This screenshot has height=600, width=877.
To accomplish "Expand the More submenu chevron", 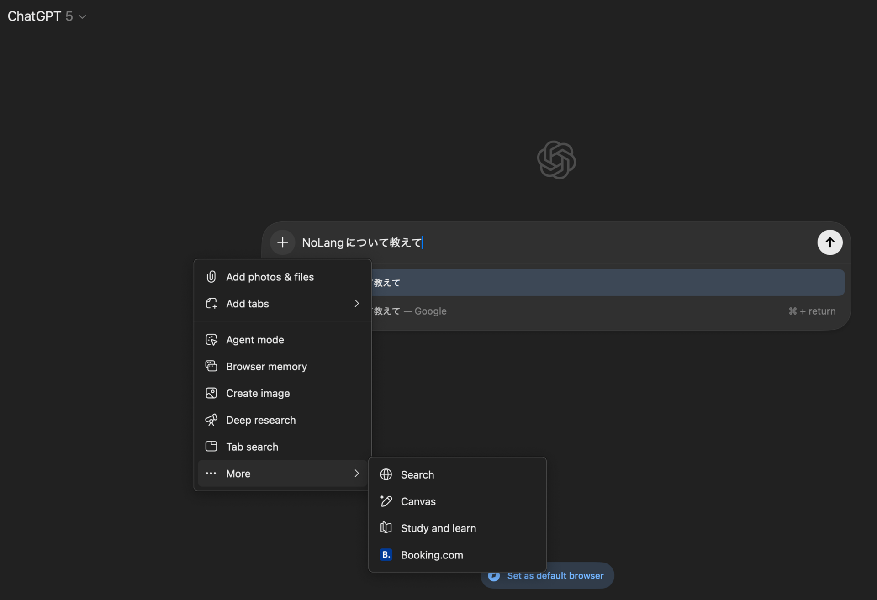I will 357,474.
